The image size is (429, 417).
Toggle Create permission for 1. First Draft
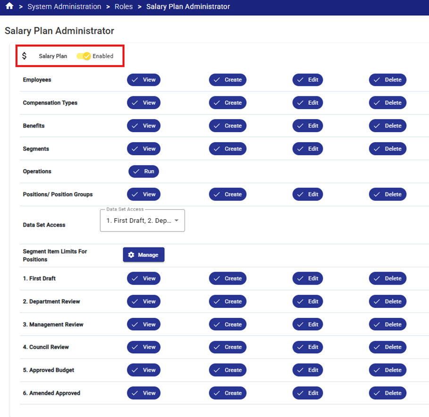pos(227,278)
